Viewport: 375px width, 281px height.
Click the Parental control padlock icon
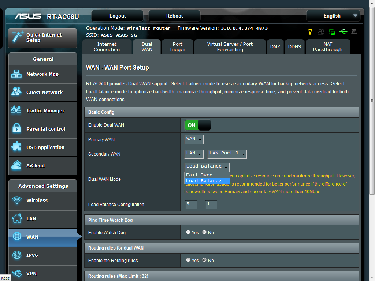coord(16,128)
